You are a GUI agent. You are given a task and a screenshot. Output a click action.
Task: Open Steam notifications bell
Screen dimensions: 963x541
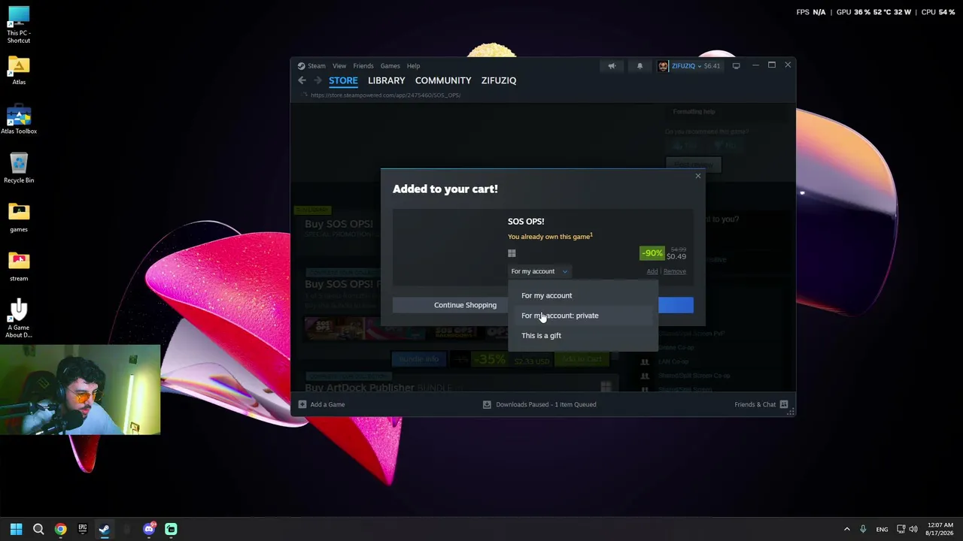click(x=639, y=66)
